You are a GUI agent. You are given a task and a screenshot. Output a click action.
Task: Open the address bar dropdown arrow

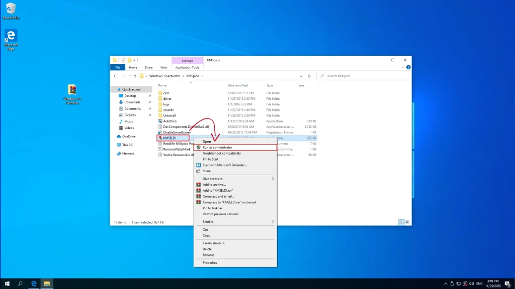tap(302, 76)
